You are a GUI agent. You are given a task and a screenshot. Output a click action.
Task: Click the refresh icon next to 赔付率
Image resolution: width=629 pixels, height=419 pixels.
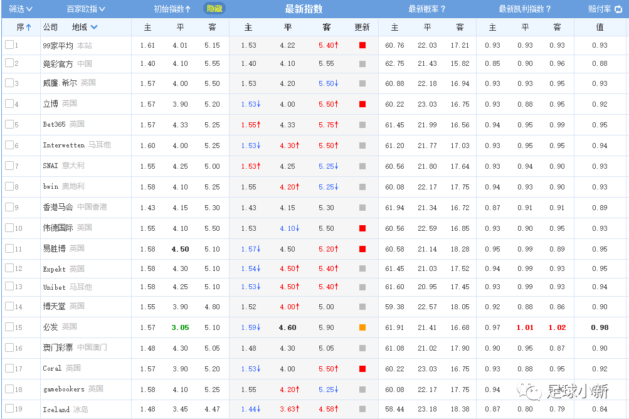(x=618, y=9)
